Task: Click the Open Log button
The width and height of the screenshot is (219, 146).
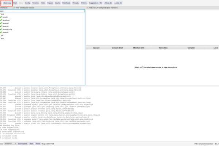Action: (7, 3)
